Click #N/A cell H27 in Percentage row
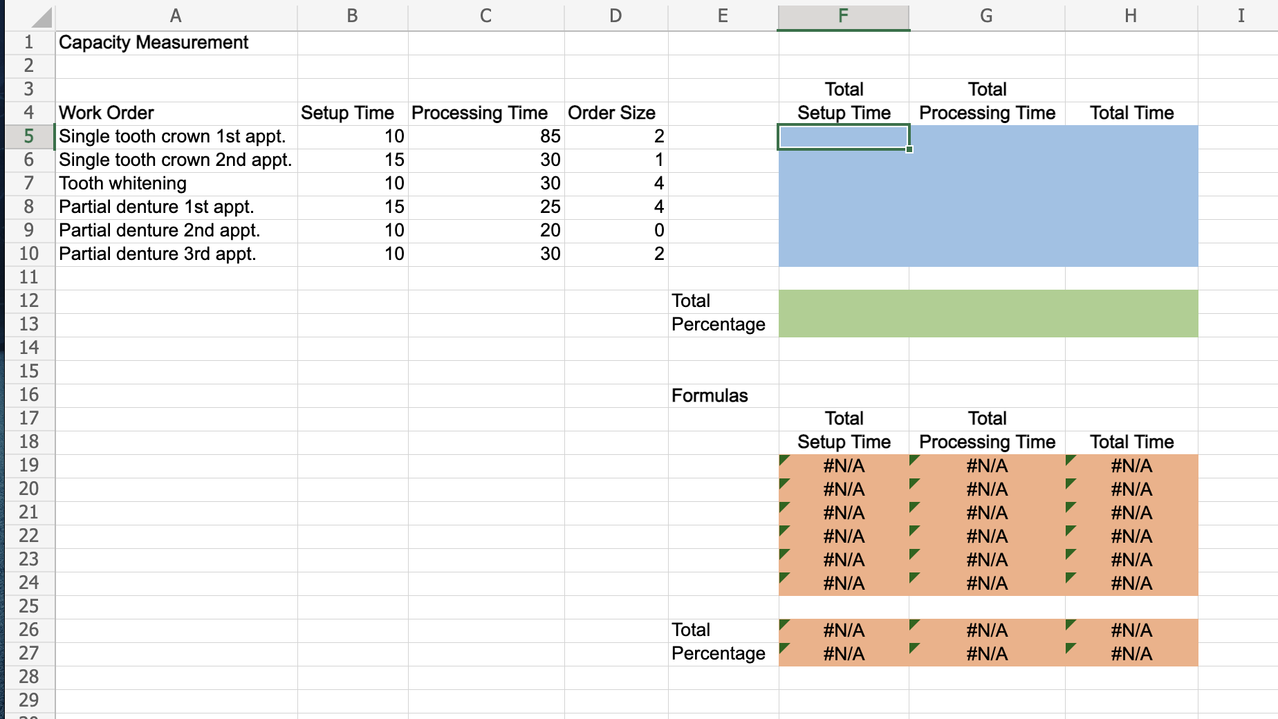The width and height of the screenshot is (1278, 719). [x=1131, y=654]
